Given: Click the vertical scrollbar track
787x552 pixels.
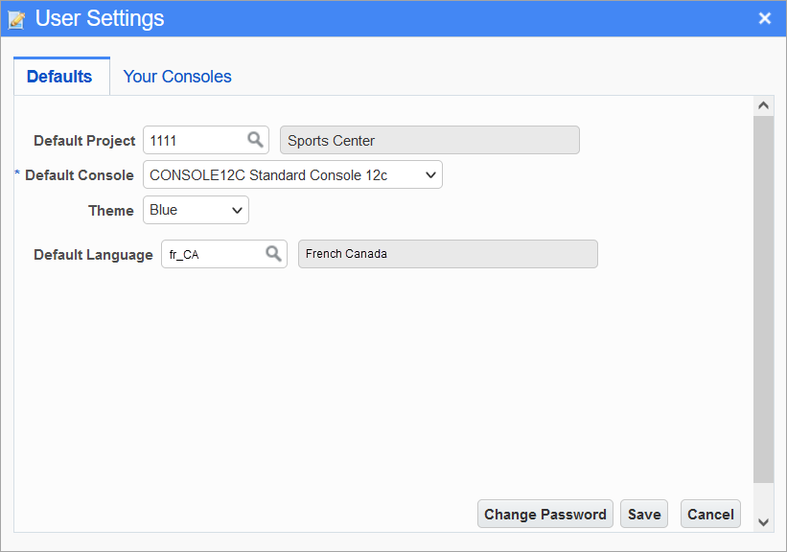Looking at the screenshot, I should point(763,301).
